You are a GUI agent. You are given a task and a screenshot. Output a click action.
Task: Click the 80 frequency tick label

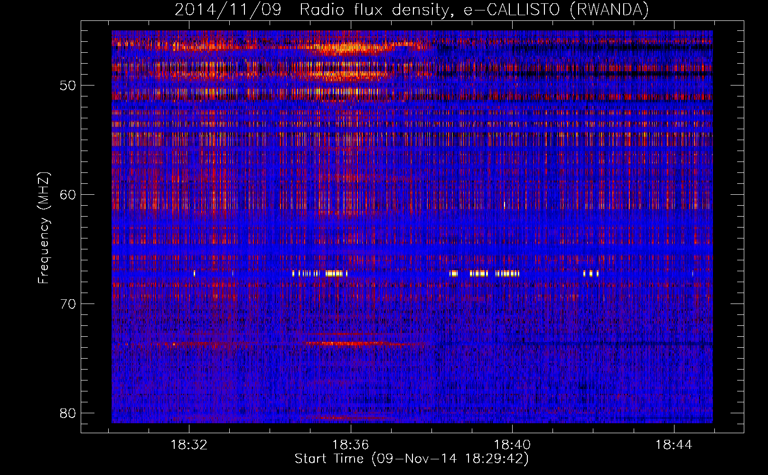(x=68, y=413)
